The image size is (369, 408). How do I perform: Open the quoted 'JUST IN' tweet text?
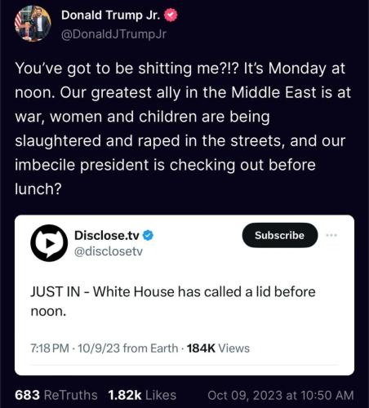pos(173,301)
